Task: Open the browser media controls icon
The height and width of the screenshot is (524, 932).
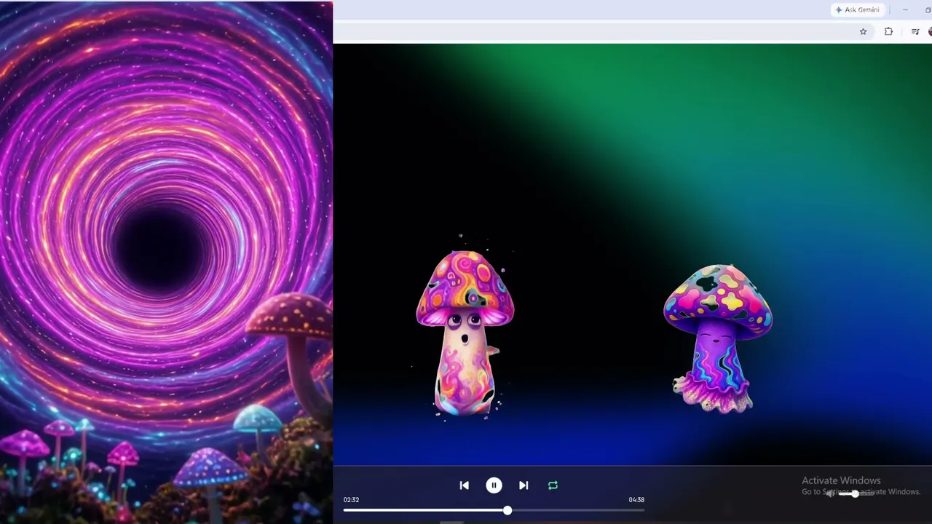Action: [914, 31]
